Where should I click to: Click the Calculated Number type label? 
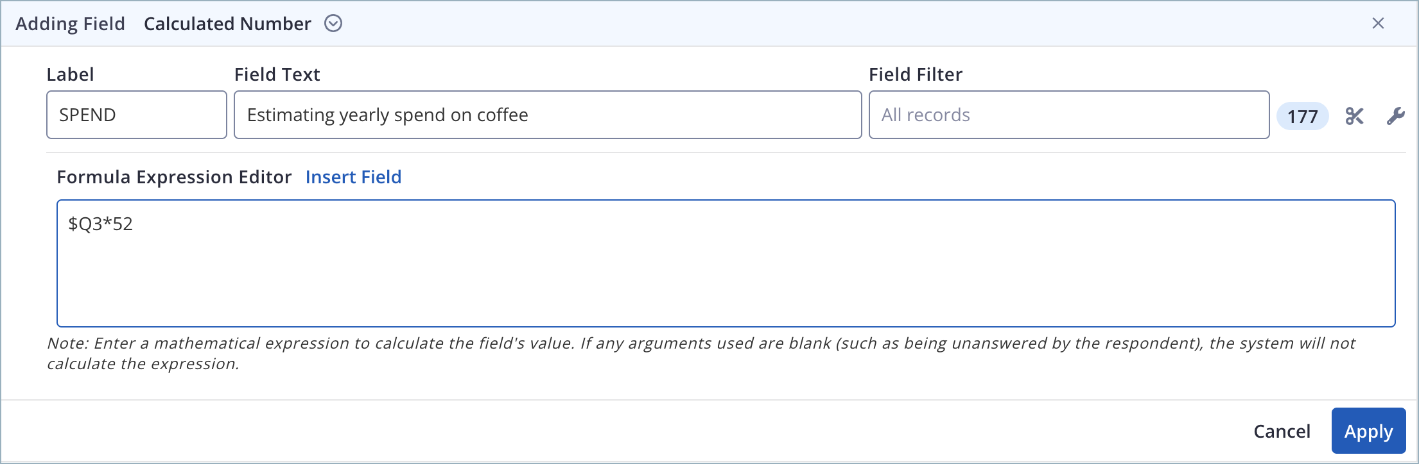click(227, 23)
